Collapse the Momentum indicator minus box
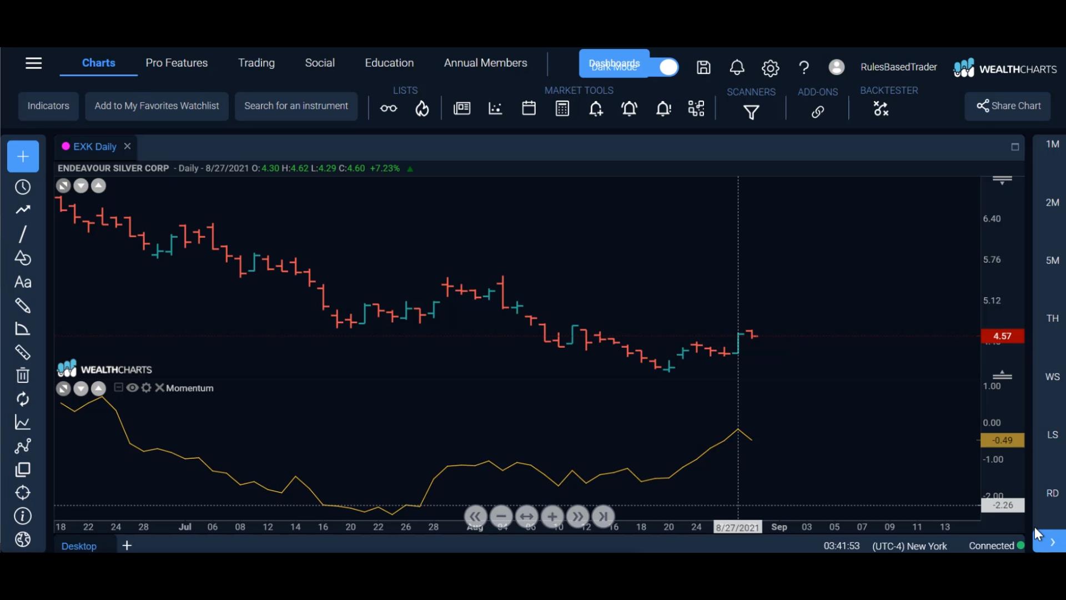The width and height of the screenshot is (1066, 600). coord(118,387)
